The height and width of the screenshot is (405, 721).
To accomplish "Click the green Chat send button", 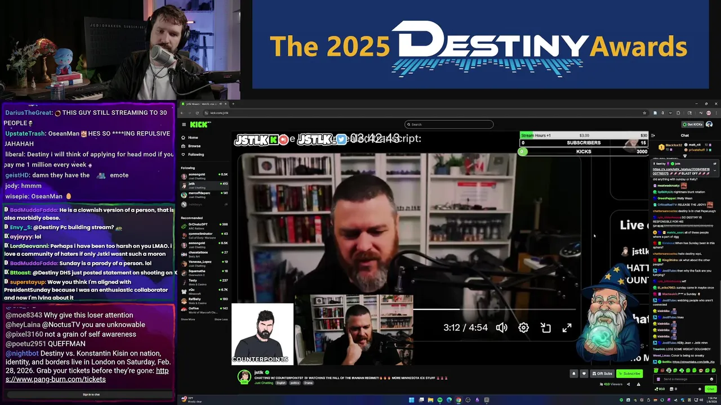I will [711, 389].
